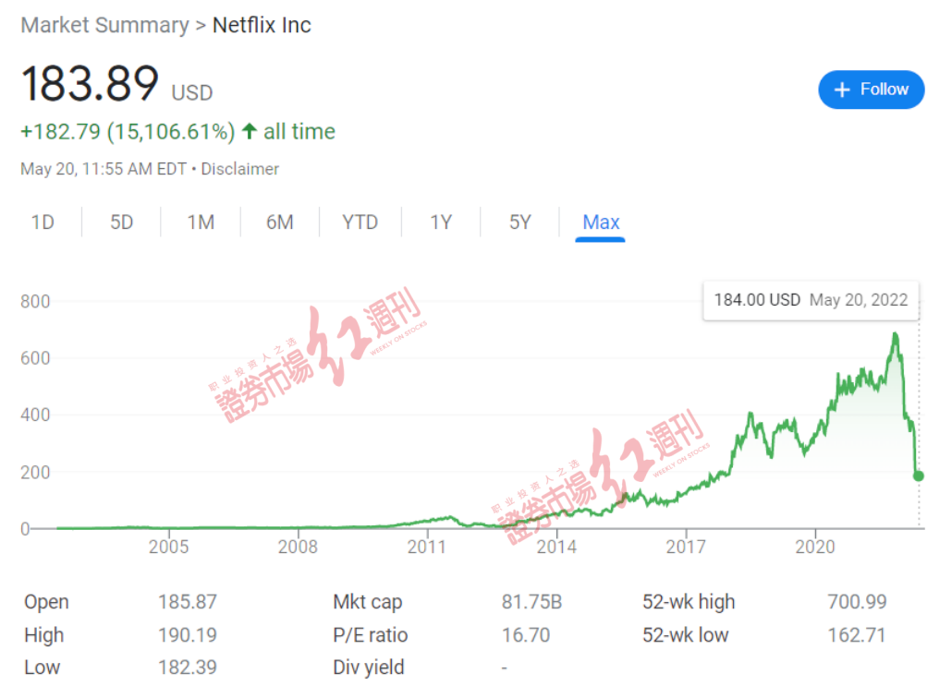
Task: Select the YTD range tab
Action: coord(360,223)
